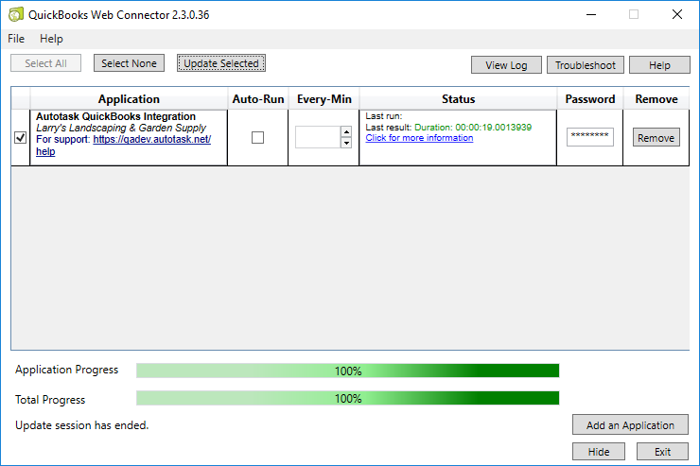Click the Troubleshoot button
Viewport: 700px width, 466px height.
click(x=586, y=65)
